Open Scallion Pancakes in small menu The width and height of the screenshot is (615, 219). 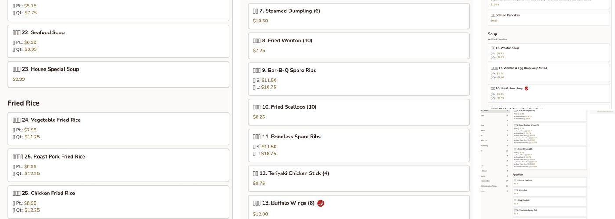coord(507,15)
